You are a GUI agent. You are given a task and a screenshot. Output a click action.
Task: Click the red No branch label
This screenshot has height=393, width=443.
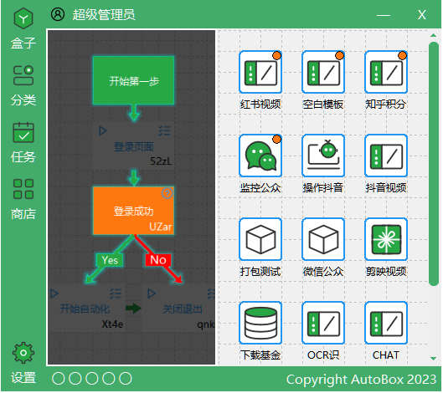[x=158, y=260]
